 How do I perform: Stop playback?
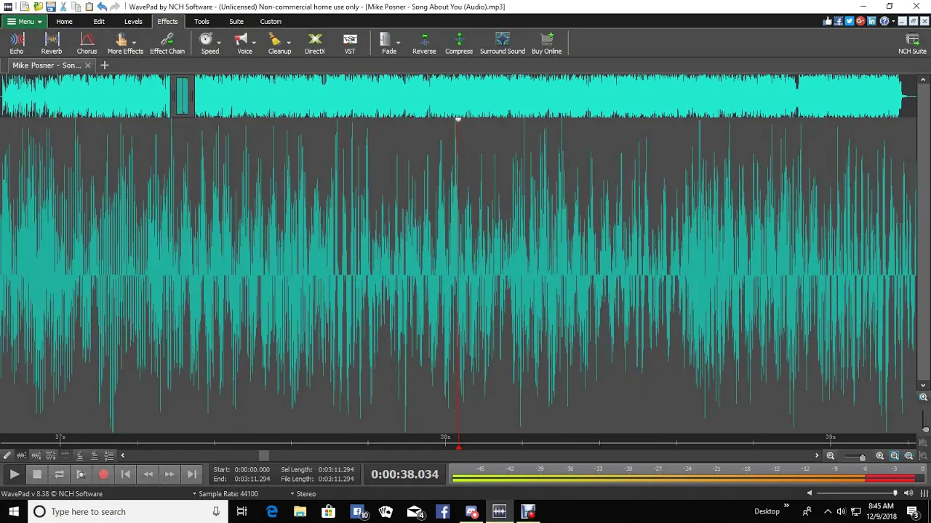point(37,474)
